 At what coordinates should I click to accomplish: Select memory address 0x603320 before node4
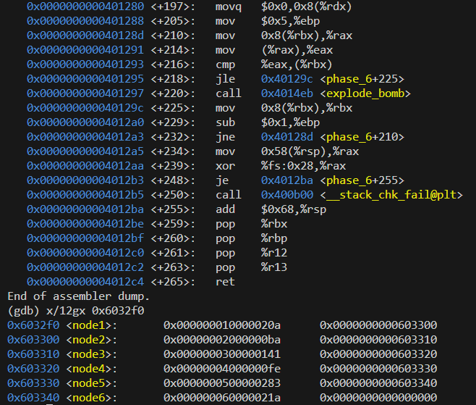(x=33, y=369)
